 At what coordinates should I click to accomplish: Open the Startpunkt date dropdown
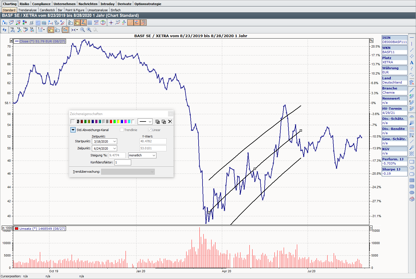pos(114,141)
